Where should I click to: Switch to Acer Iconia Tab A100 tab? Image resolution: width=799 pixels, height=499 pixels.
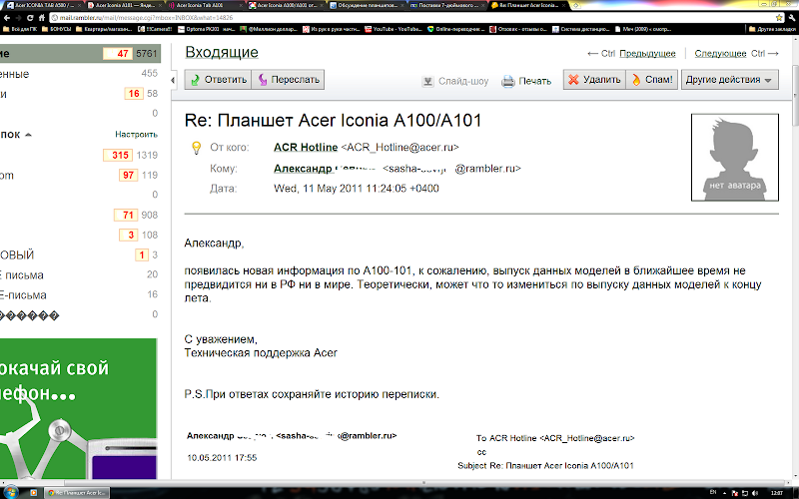point(207,5)
